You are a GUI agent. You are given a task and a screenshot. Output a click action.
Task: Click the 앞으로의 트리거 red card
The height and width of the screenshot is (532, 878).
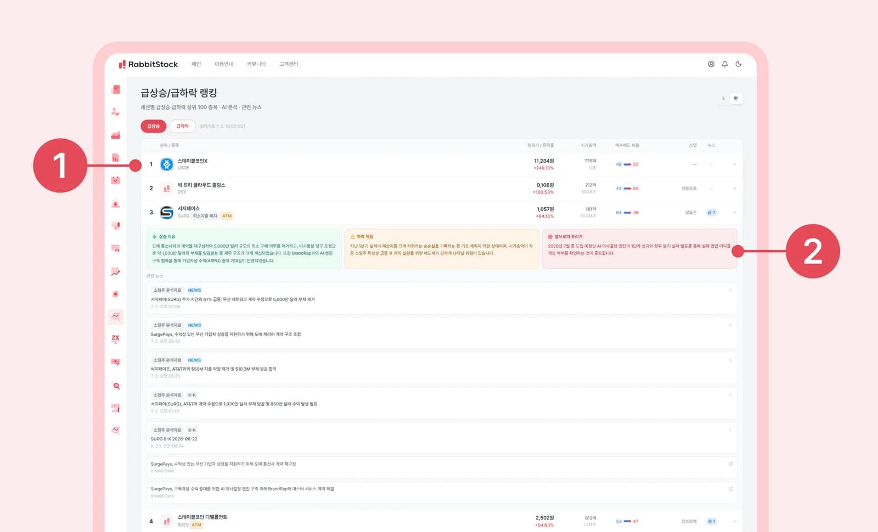click(639, 248)
